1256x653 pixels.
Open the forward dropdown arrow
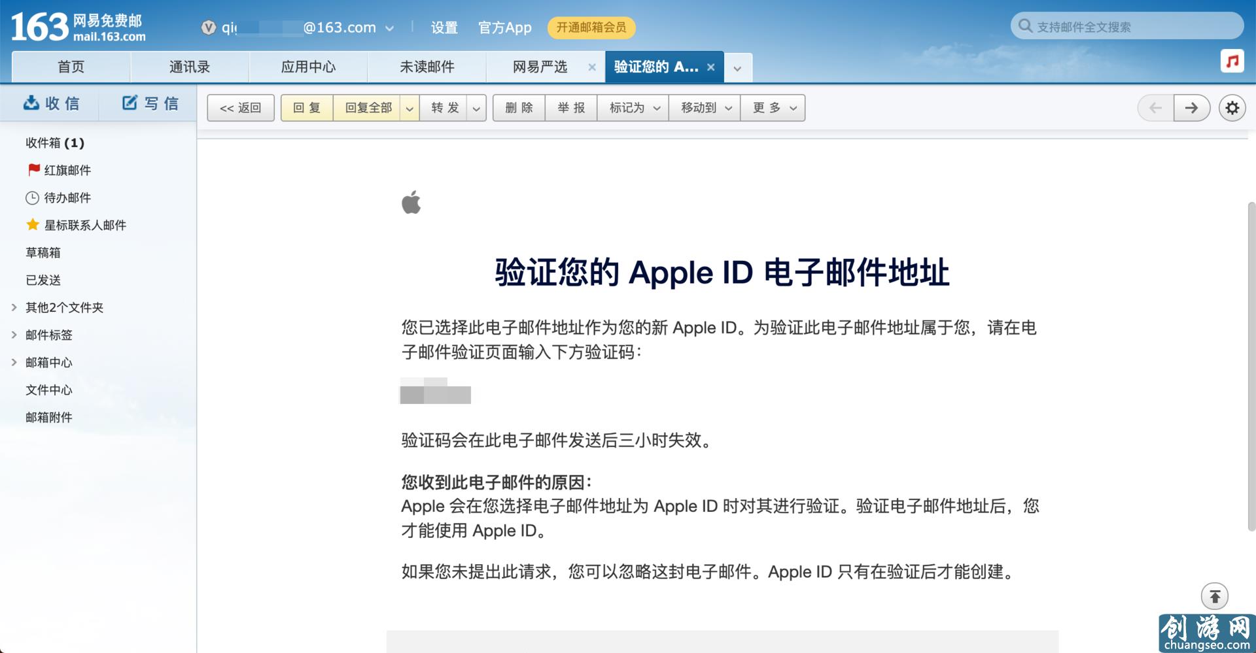click(x=476, y=109)
